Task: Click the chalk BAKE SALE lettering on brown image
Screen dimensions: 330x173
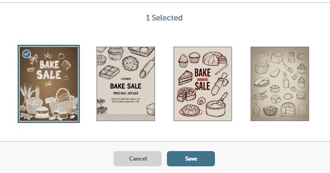Action: tap(49, 70)
